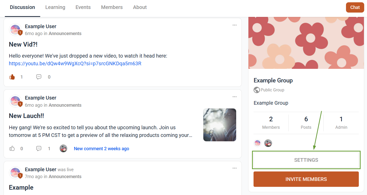Open the Chat button

tap(355, 7)
